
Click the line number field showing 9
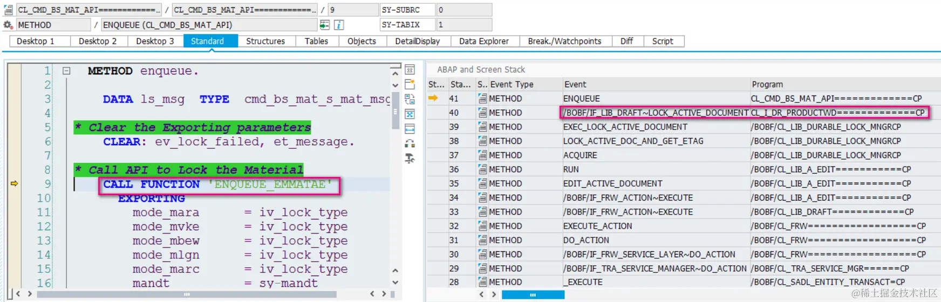(x=353, y=10)
